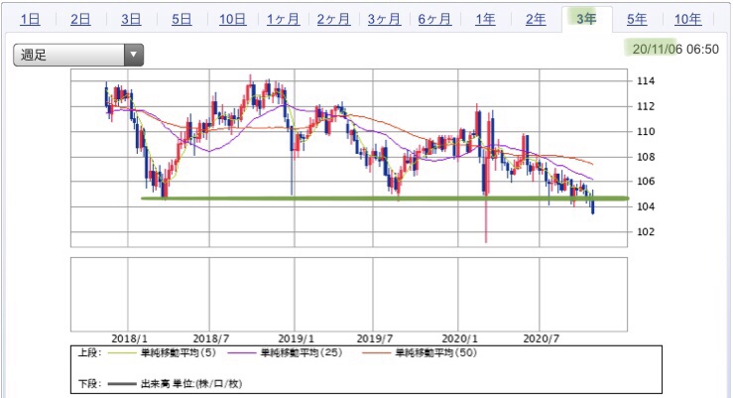
Task: Switch to the 1ヶ月 chart period
Action: coord(283,19)
